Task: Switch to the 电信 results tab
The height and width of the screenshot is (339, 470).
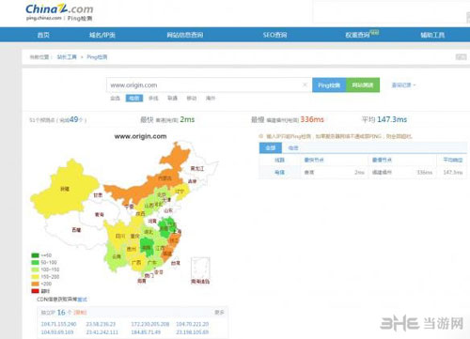Action: click(293, 147)
